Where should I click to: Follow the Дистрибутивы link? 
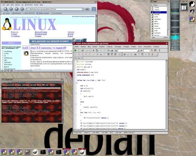41,32
